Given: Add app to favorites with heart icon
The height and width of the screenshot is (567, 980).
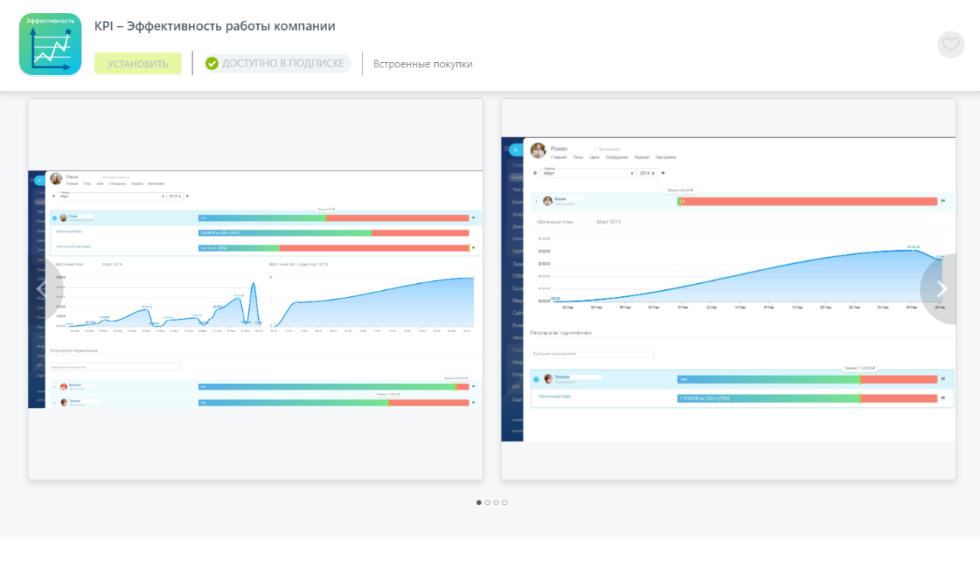Looking at the screenshot, I should pyautogui.click(x=951, y=44).
